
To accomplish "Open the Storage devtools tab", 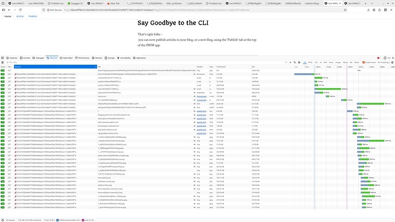I will 110,58.
